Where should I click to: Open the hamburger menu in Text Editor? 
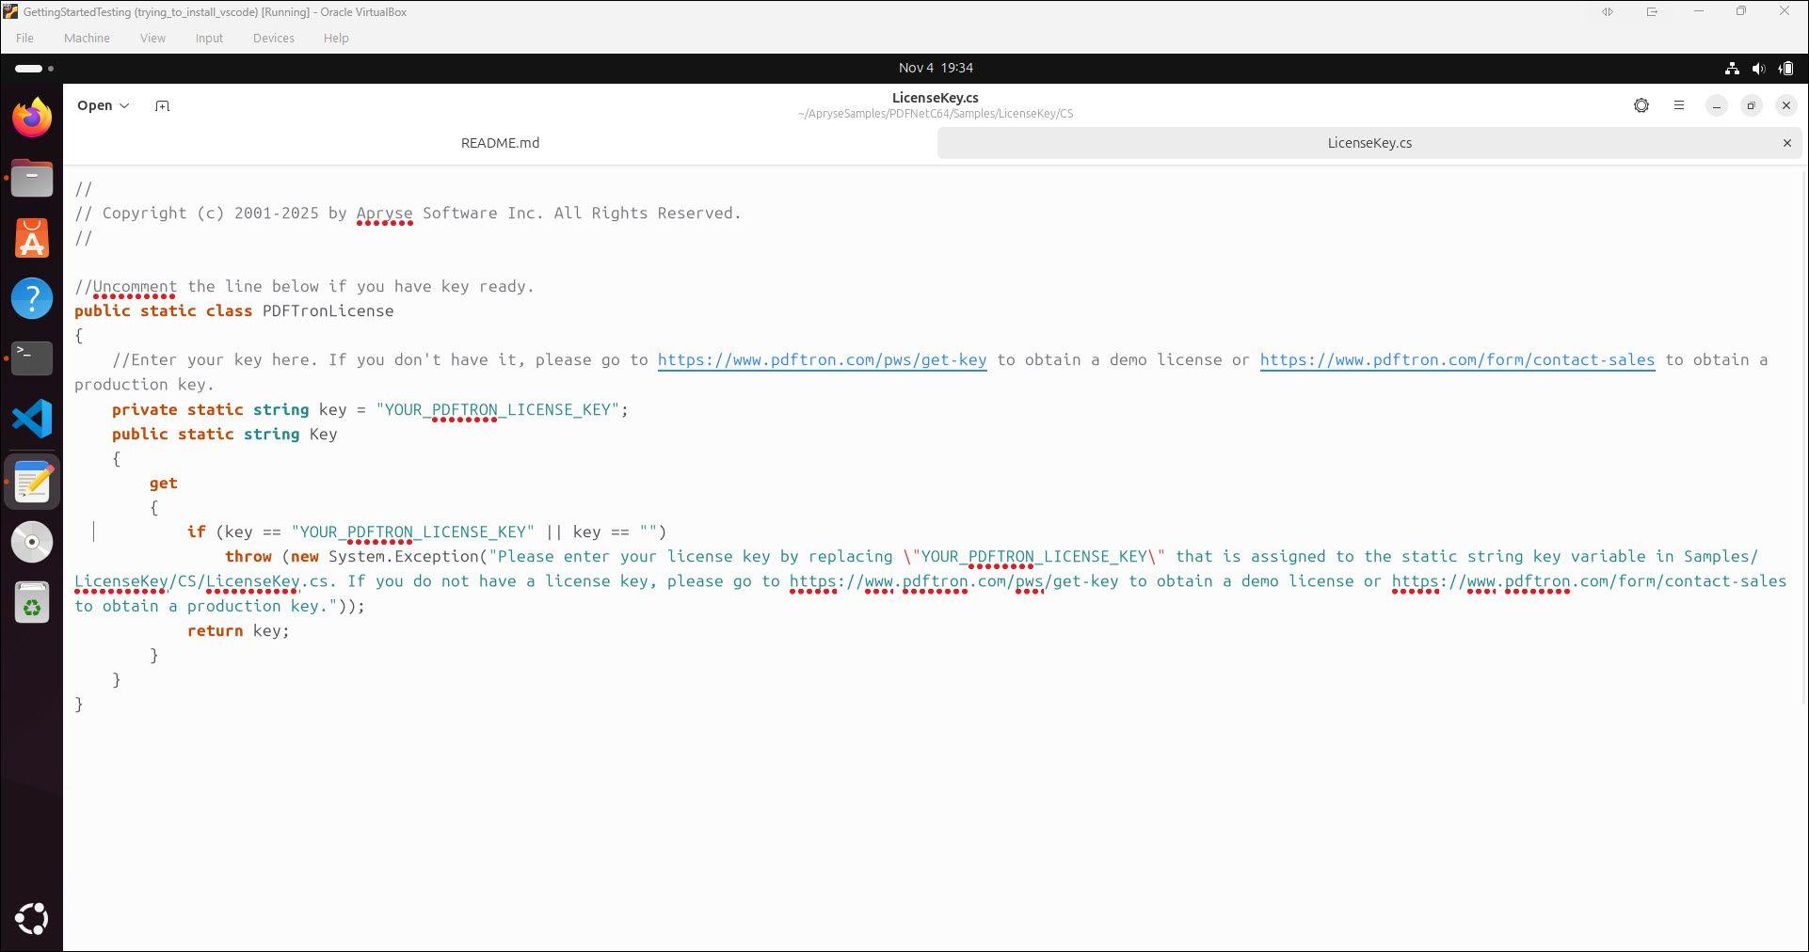[1679, 105]
